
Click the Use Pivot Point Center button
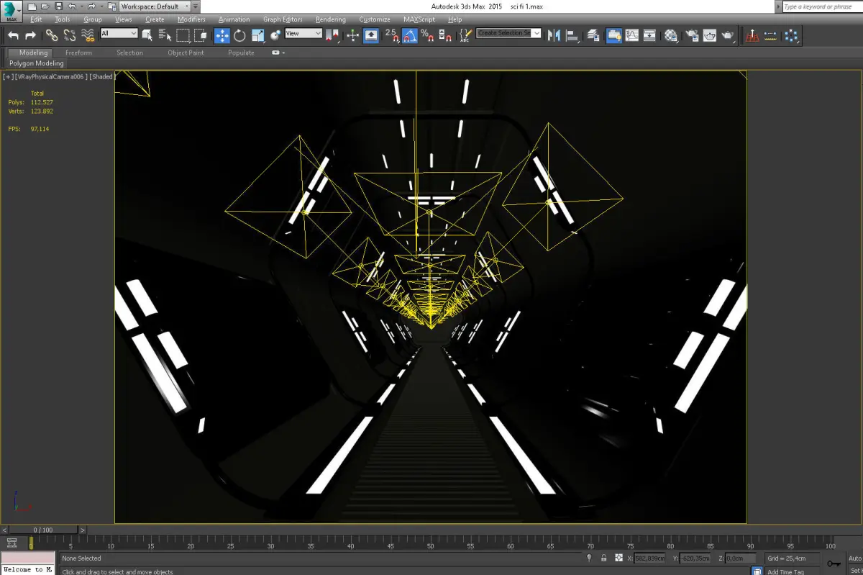[x=333, y=35]
